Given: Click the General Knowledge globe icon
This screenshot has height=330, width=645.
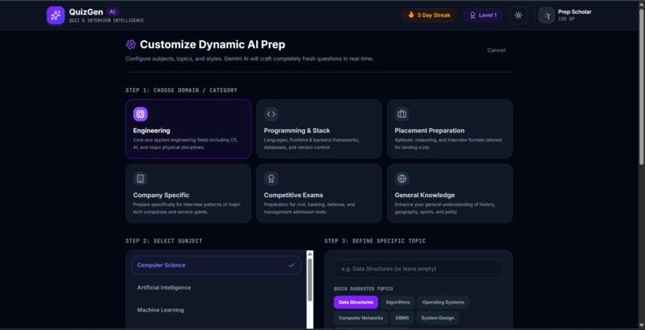Looking at the screenshot, I should 402,179.
